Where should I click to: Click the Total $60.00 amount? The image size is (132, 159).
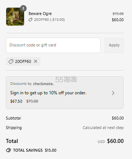[115, 141]
